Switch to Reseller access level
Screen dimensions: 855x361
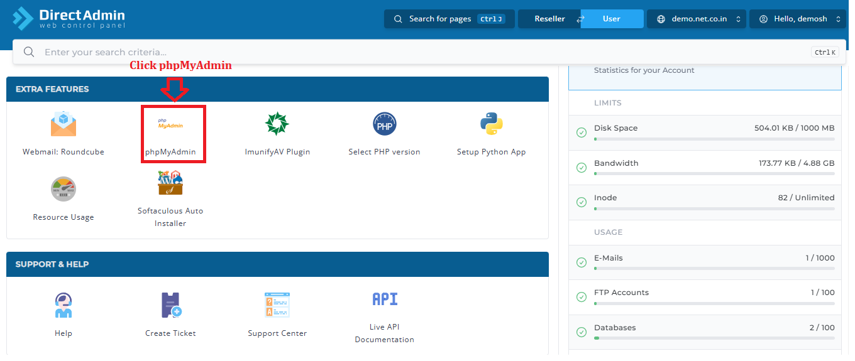tap(549, 19)
